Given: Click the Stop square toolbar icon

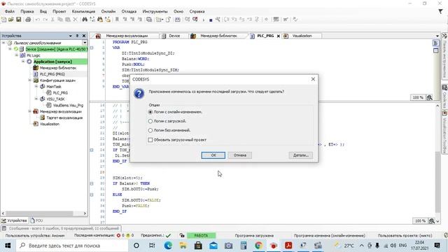Looking at the screenshot, I should point(211,20).
